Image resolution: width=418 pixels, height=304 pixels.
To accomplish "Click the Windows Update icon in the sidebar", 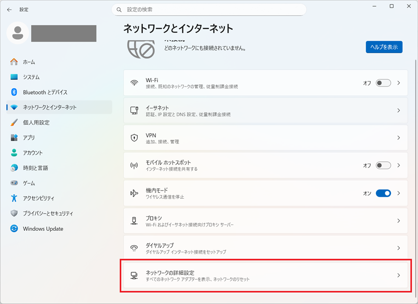I will 14,229.
